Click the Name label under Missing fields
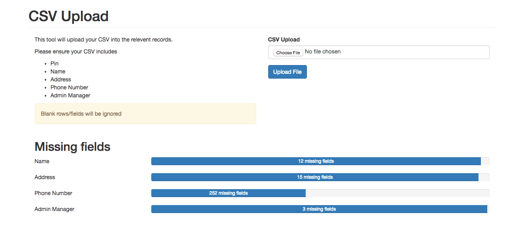This screenshot has width=526, height=241. pos(42,161)
